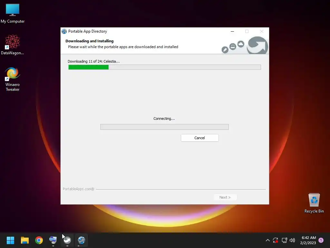Minimize the Portable App Directory window
330x248 pixels.
click(x=232, y=31)
